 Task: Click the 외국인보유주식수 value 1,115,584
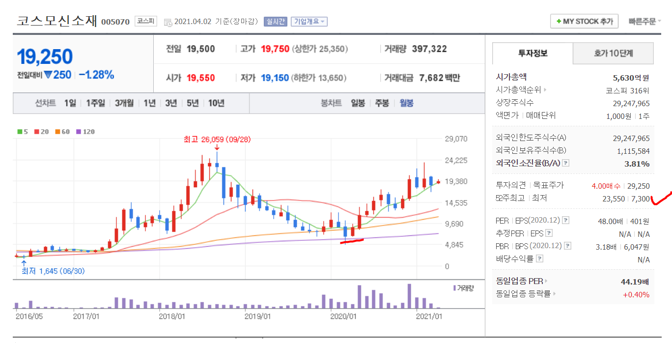[x=633, y=151]
